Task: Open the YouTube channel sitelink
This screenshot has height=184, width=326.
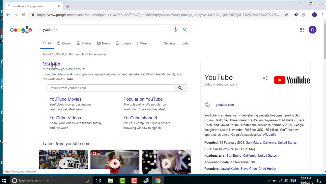Action: [140, 118]
